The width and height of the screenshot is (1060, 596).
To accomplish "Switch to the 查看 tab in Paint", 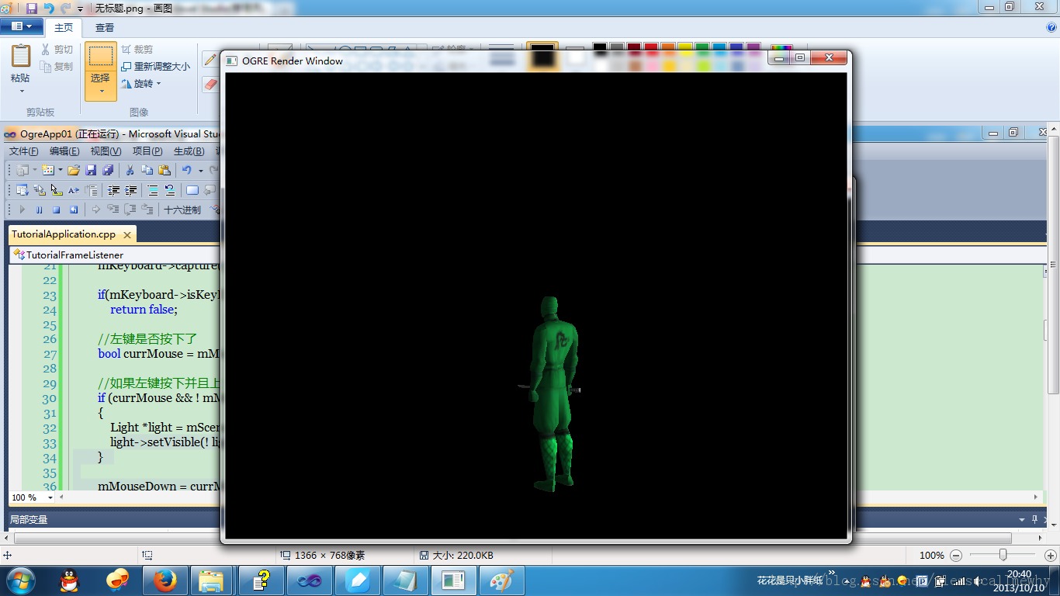I will coord(104,27).
